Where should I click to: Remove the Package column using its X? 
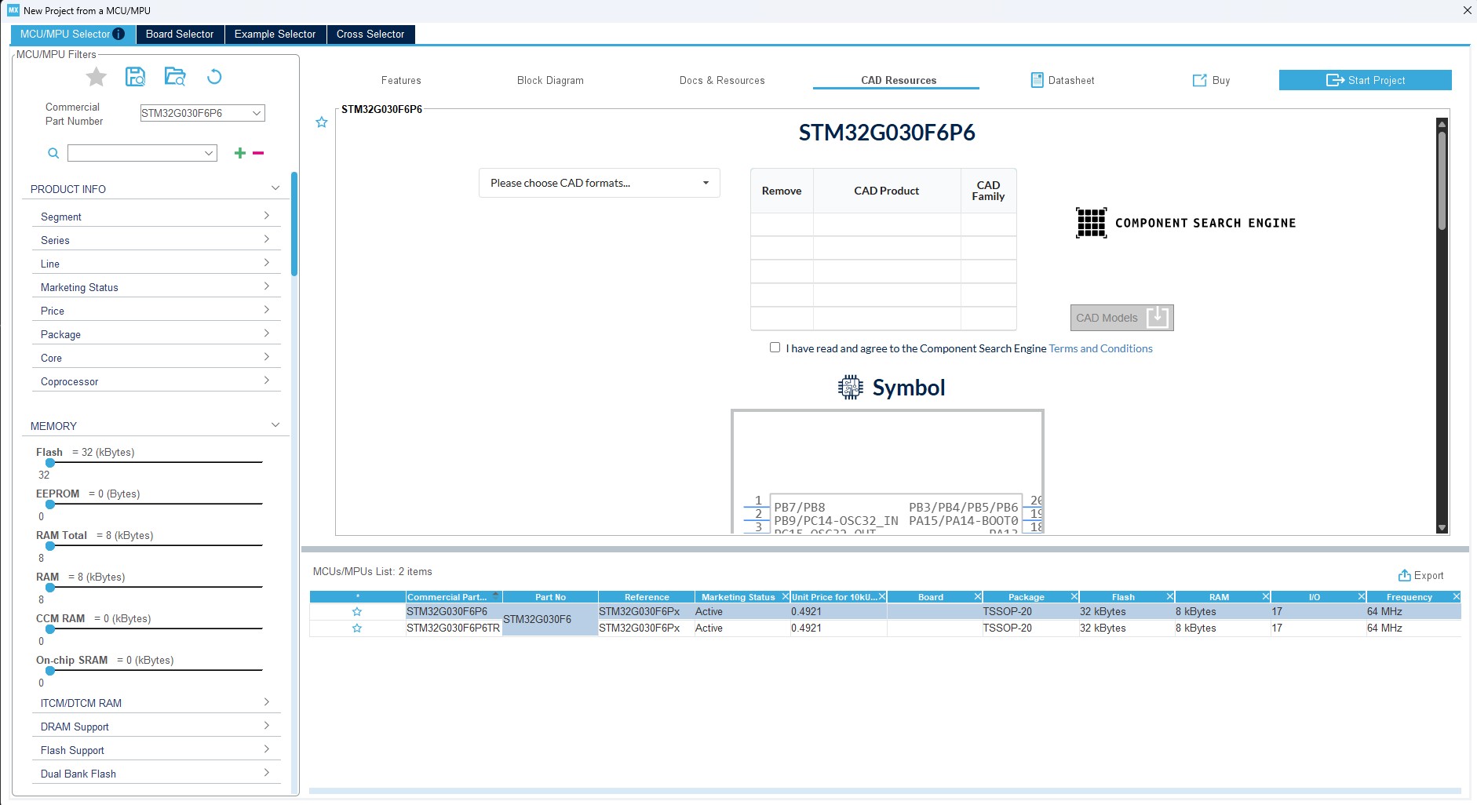(1074, 597)
